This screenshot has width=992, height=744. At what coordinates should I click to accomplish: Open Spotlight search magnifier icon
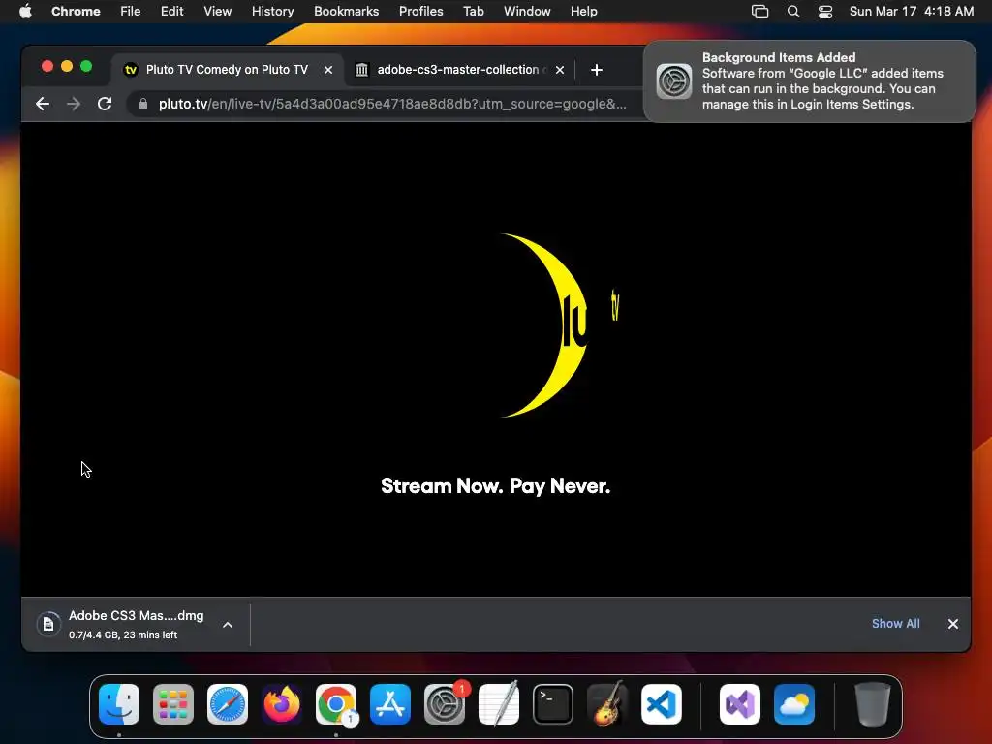(793, 12)
